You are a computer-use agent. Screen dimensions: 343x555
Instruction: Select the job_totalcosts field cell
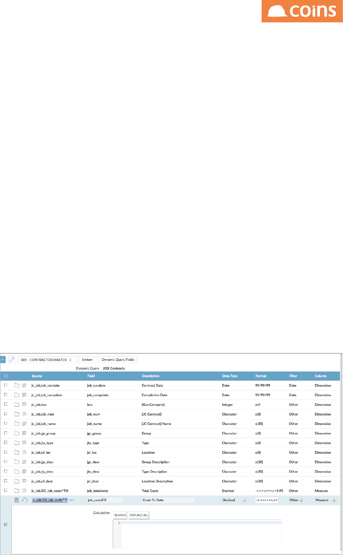click(98, 491)
